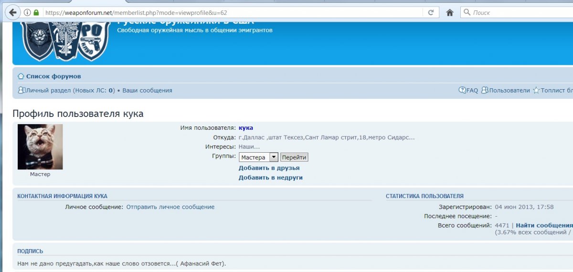Go back with the browser back arrow
This screenshot has height=272, width=573.
click(12, 12)
